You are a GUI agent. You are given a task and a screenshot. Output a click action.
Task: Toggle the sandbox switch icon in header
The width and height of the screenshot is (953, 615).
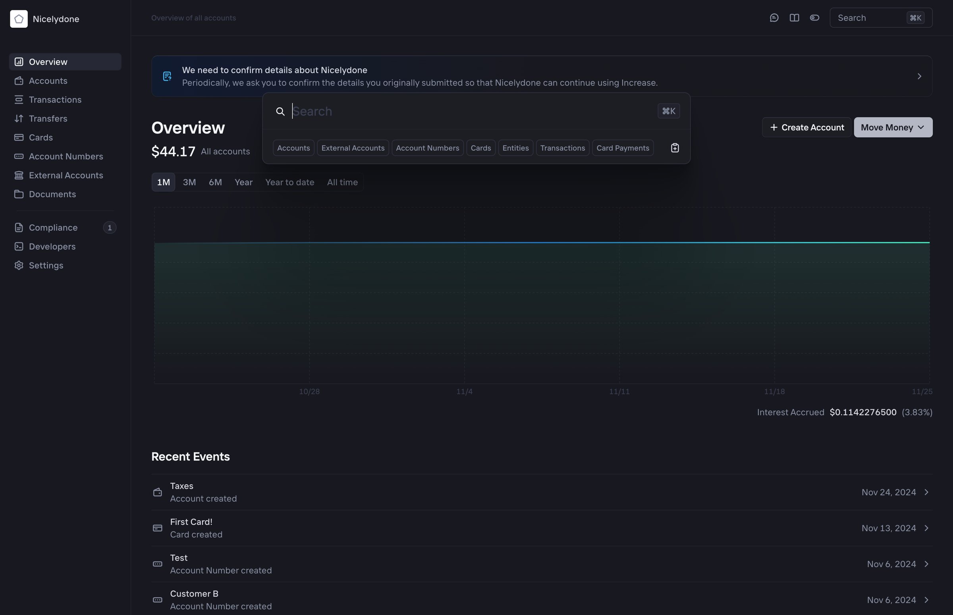point(814,18)
